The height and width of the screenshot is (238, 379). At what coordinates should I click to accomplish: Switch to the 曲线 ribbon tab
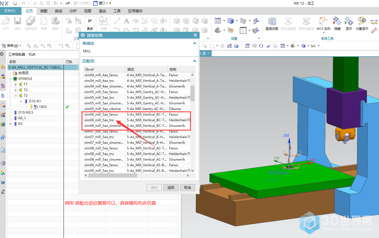point(58,11)
